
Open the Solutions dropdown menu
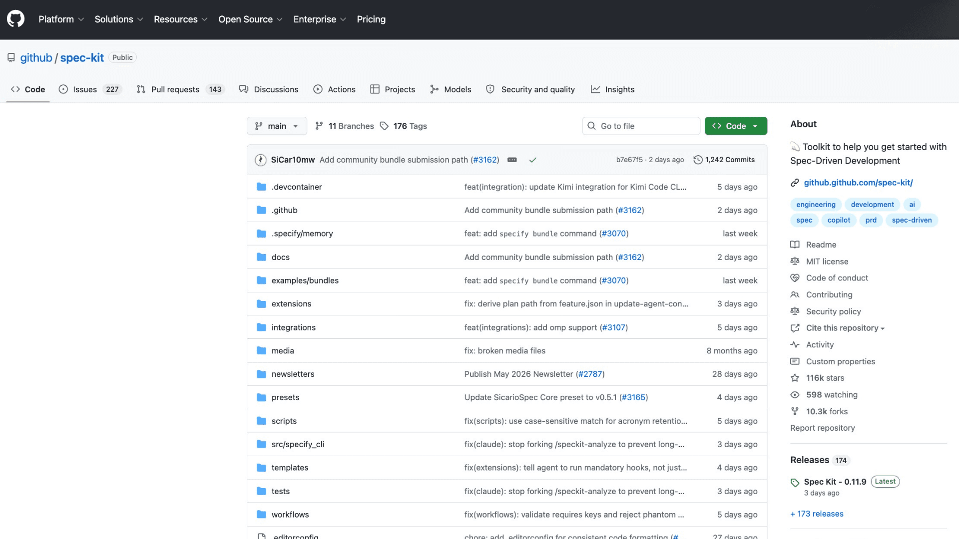click(119, 19)
